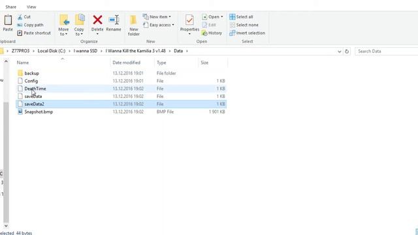The image size is (418, 235).
Task: Select the Snapshot.bmp file
Action: 121,112
